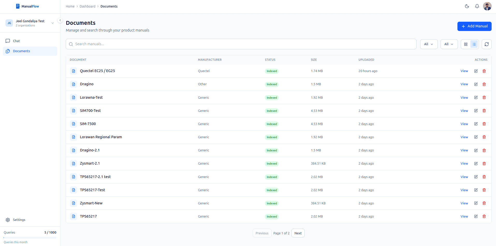Select the Chat icon in sidebar

pyautogui.click(x=8, y=41)
